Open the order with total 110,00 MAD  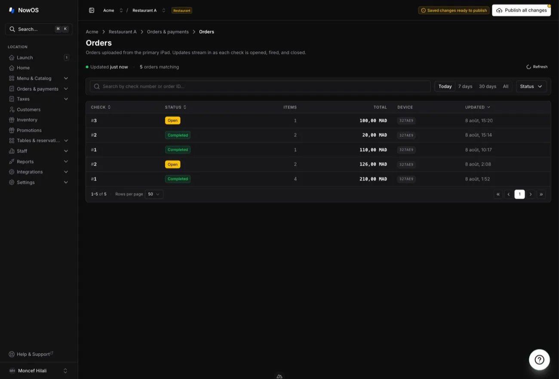(x=318, y=150)
